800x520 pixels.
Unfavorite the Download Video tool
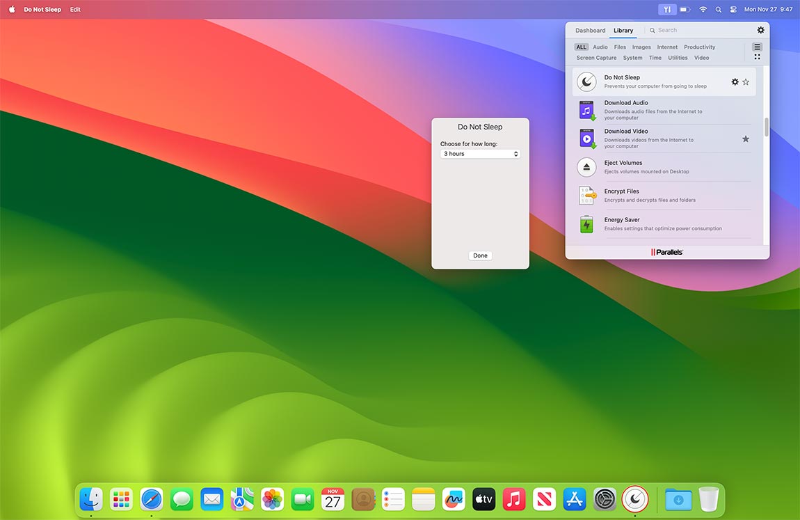point(746,139)
